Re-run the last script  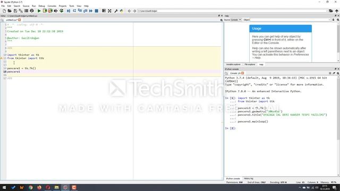[62, 11]
